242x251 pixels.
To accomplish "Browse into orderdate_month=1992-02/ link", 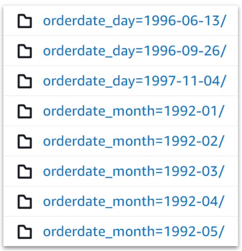I will (x=134, y=141).
